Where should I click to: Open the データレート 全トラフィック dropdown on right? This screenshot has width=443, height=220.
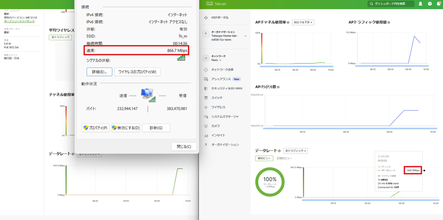[296, 151]
